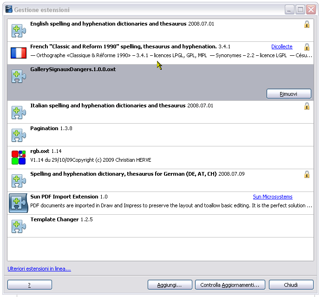
Task: Click the Template Changer puzzle icon
Action: (19, 226)
